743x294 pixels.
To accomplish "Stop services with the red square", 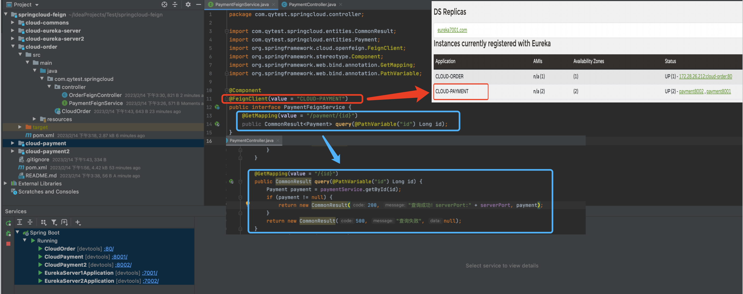I will tap(8, 244).
